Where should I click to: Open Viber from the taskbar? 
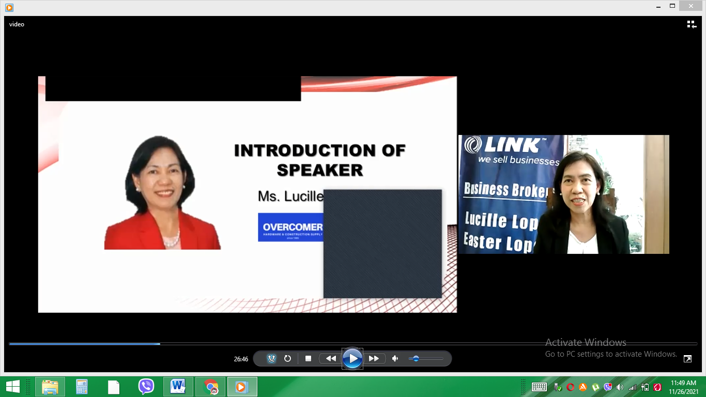point(146,386)
